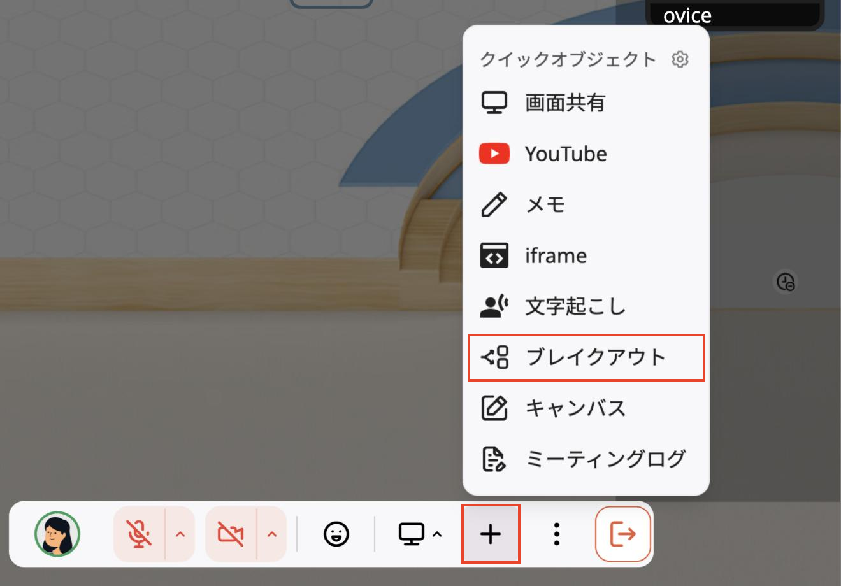Click the user avatar in the toolbar

click(57, 534)
